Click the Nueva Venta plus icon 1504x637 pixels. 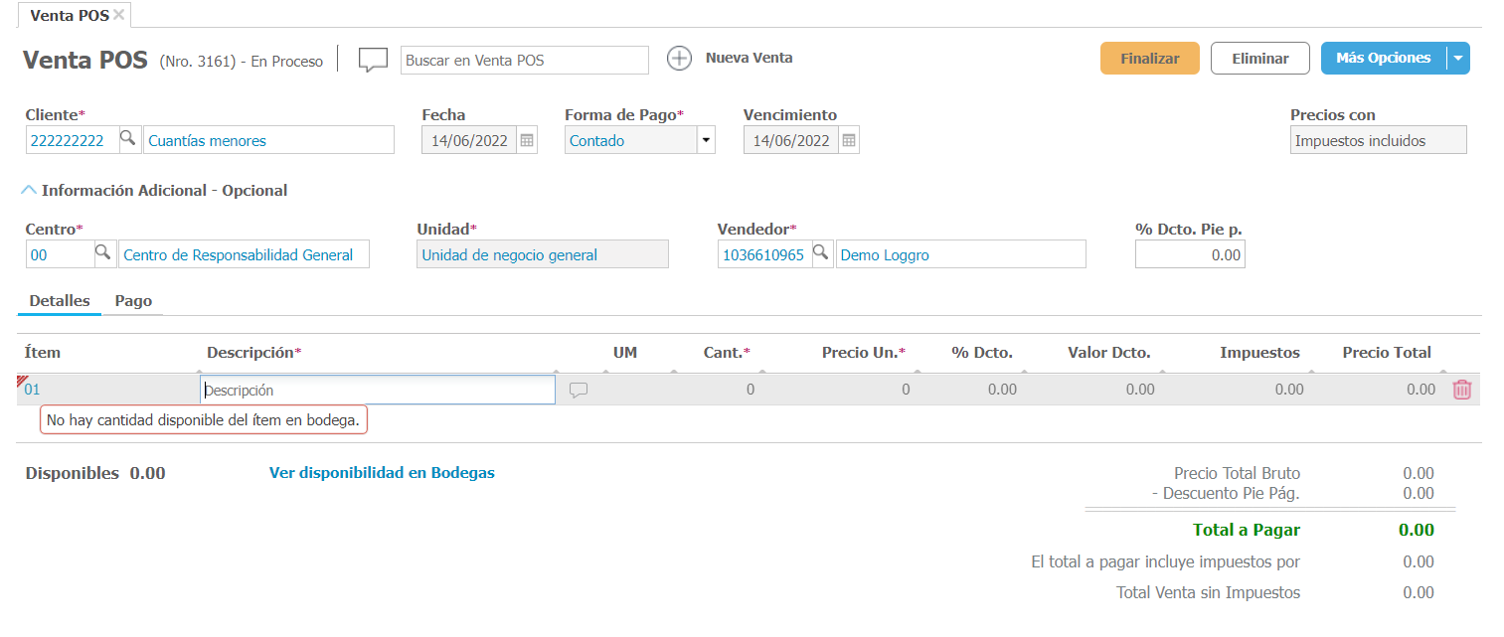pos(678,59)
